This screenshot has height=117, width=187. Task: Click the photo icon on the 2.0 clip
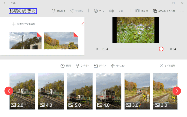tap(13, 105)
